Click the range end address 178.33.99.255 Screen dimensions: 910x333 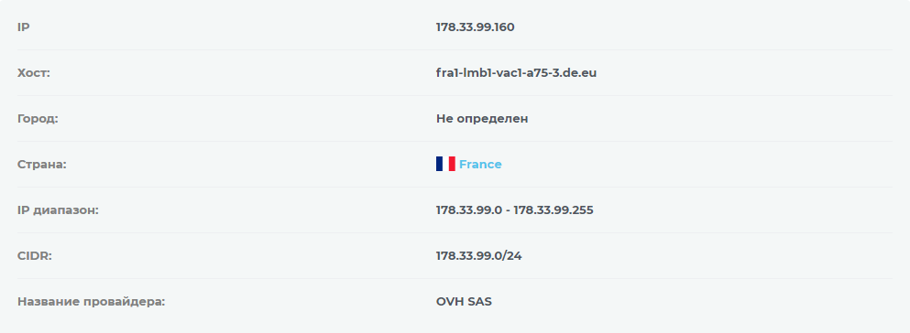(x=554, y=210)
